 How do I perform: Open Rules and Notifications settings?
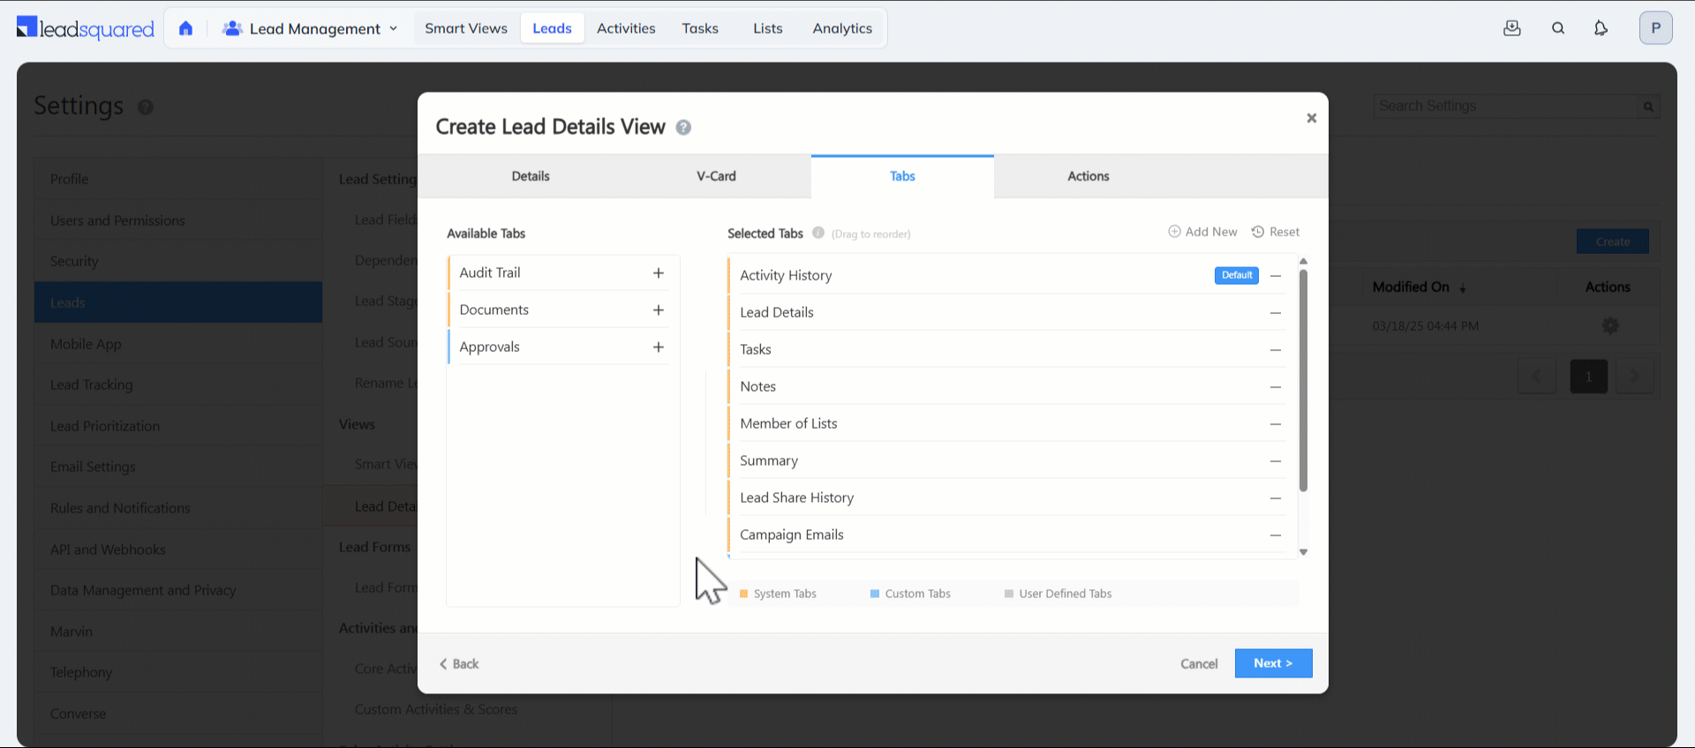[178, 508]
